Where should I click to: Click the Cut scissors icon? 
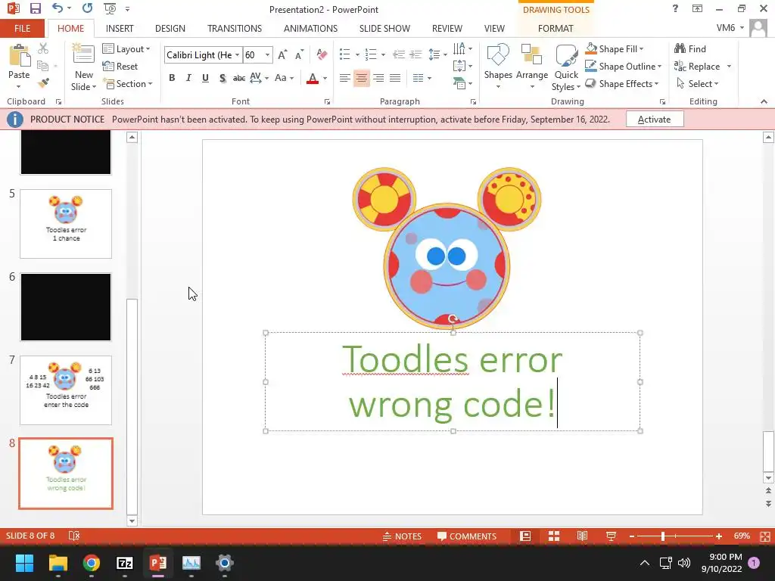[x=43, y=48]
